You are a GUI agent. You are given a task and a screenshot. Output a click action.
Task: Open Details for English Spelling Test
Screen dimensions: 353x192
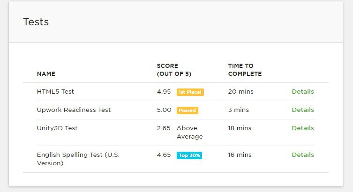click(x=302, y=155)
